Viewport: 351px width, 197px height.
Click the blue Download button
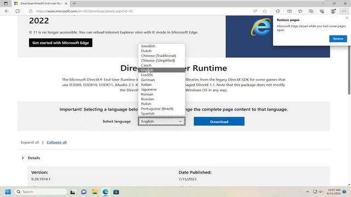point(219,121)
